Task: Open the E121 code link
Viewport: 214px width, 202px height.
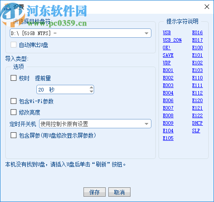Action: [x=198, y=108]
